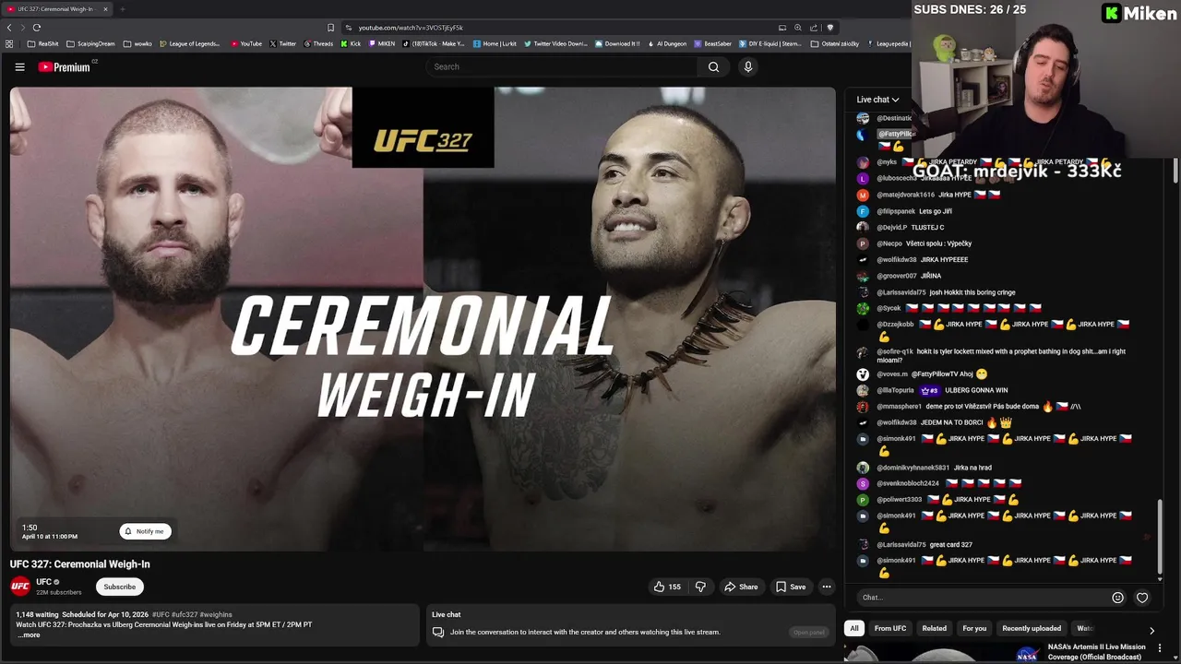Click the browser back arrow
This screenshot has height=664, width=1181.
click(9, 28)
